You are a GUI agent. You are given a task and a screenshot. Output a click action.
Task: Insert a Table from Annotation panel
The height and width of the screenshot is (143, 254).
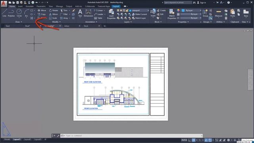pos(98,18)
